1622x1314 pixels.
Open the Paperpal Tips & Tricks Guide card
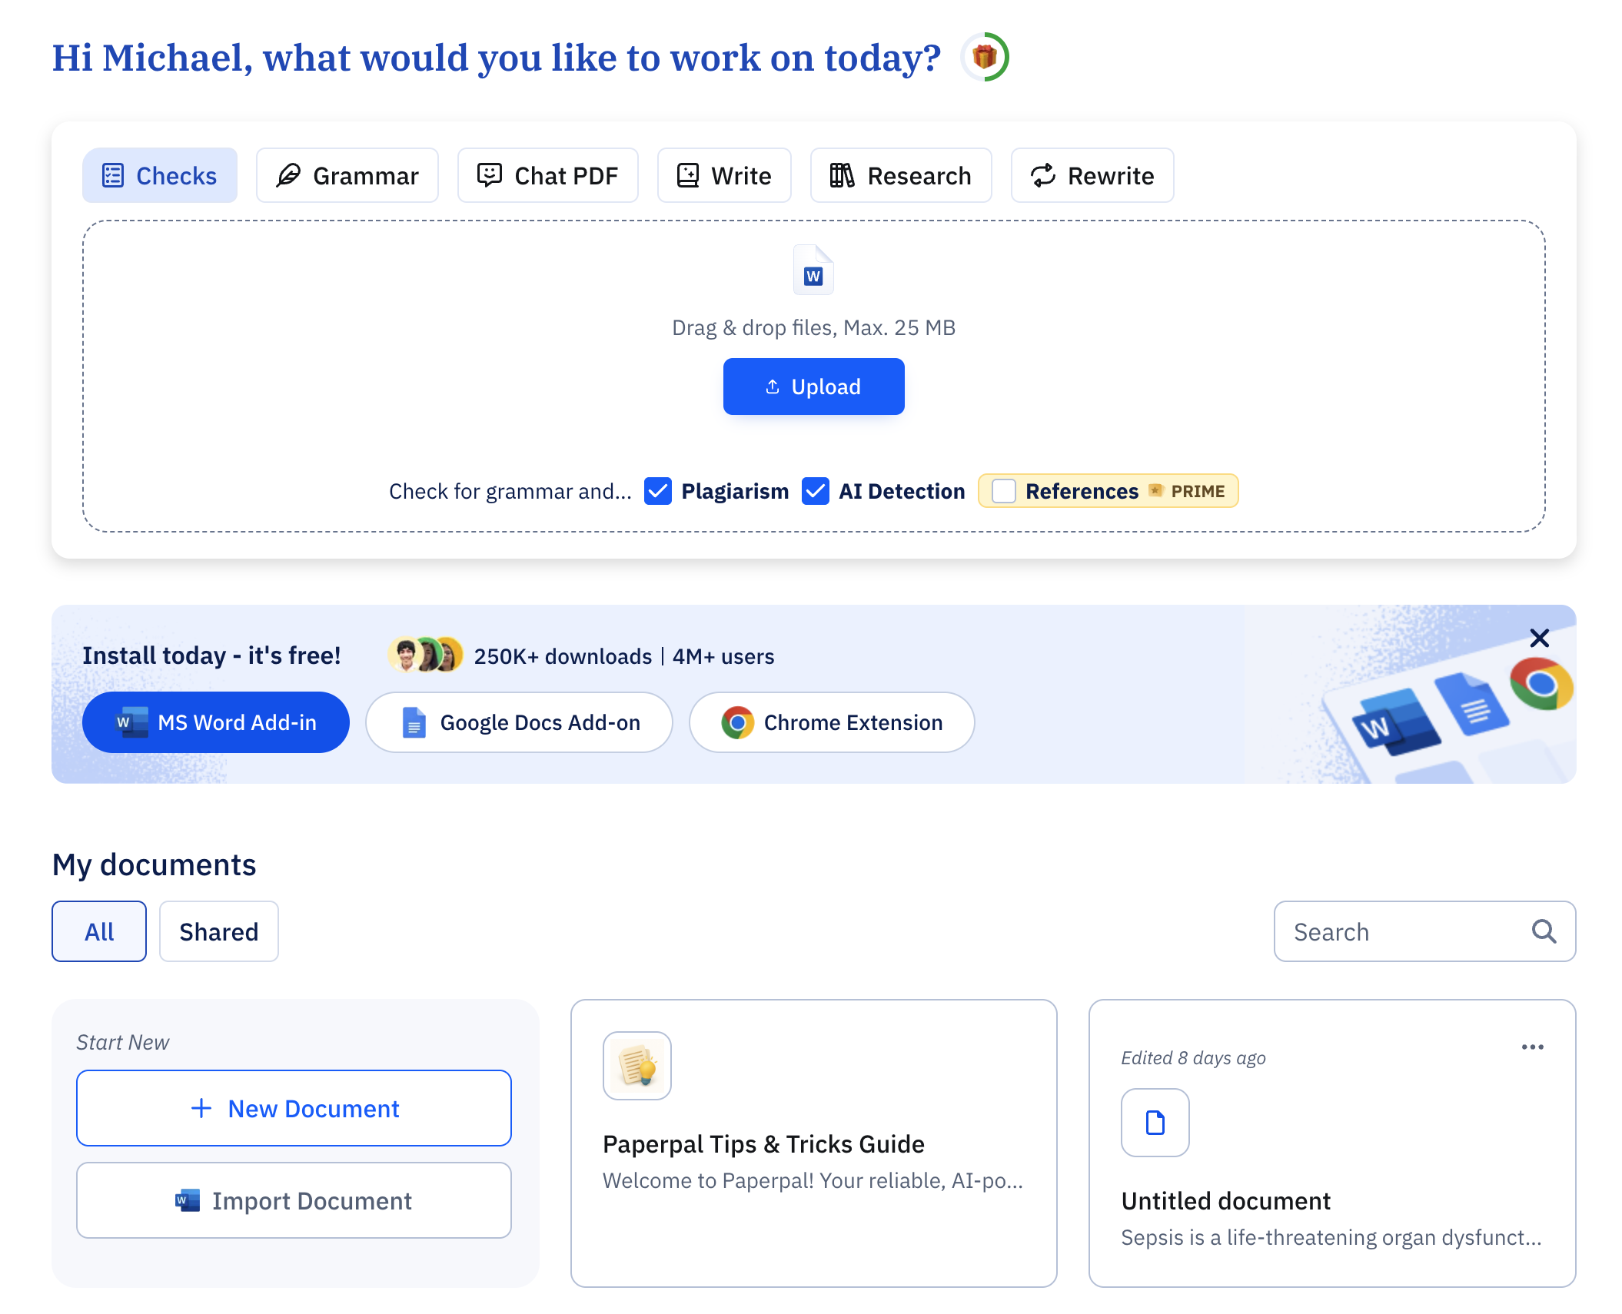click(813, 1143)
